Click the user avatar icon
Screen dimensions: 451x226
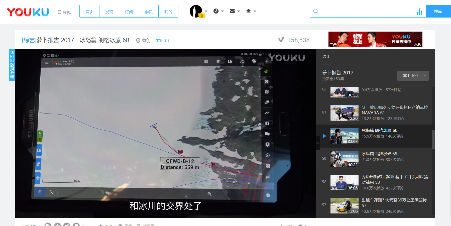click(196, 11)
